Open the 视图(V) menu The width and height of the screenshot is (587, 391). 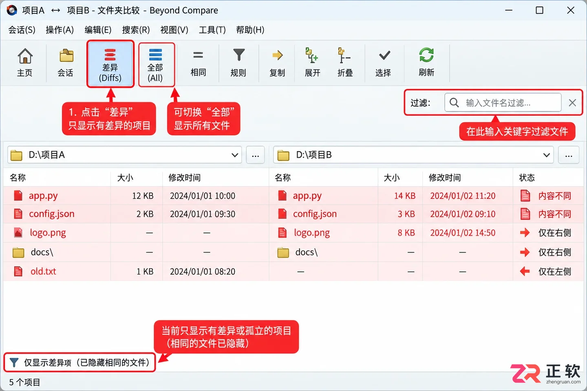click(174, 30)
